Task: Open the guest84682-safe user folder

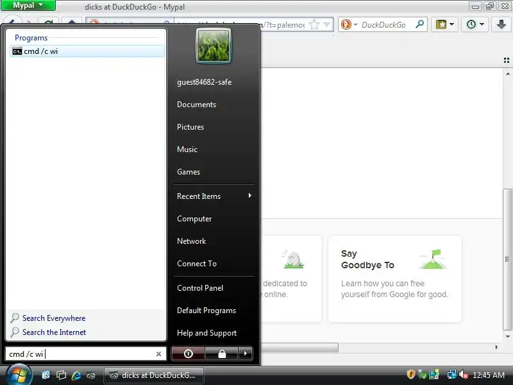Action: pyautogui.click(x=204, y=82)
